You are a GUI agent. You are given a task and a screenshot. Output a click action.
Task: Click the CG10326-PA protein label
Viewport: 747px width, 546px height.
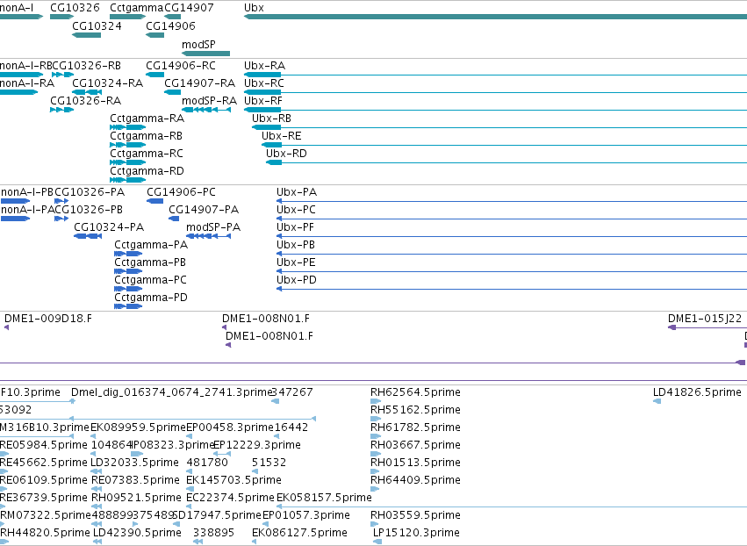tap(90, 192)
